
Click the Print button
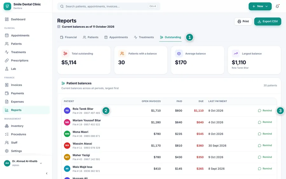(243, 21)
